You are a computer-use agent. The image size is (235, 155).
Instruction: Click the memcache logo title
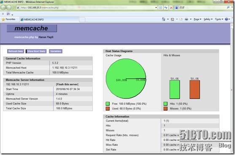(x=32, y=28)
